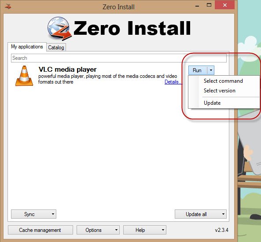Choose Select command from the menu

pos(223,81)
